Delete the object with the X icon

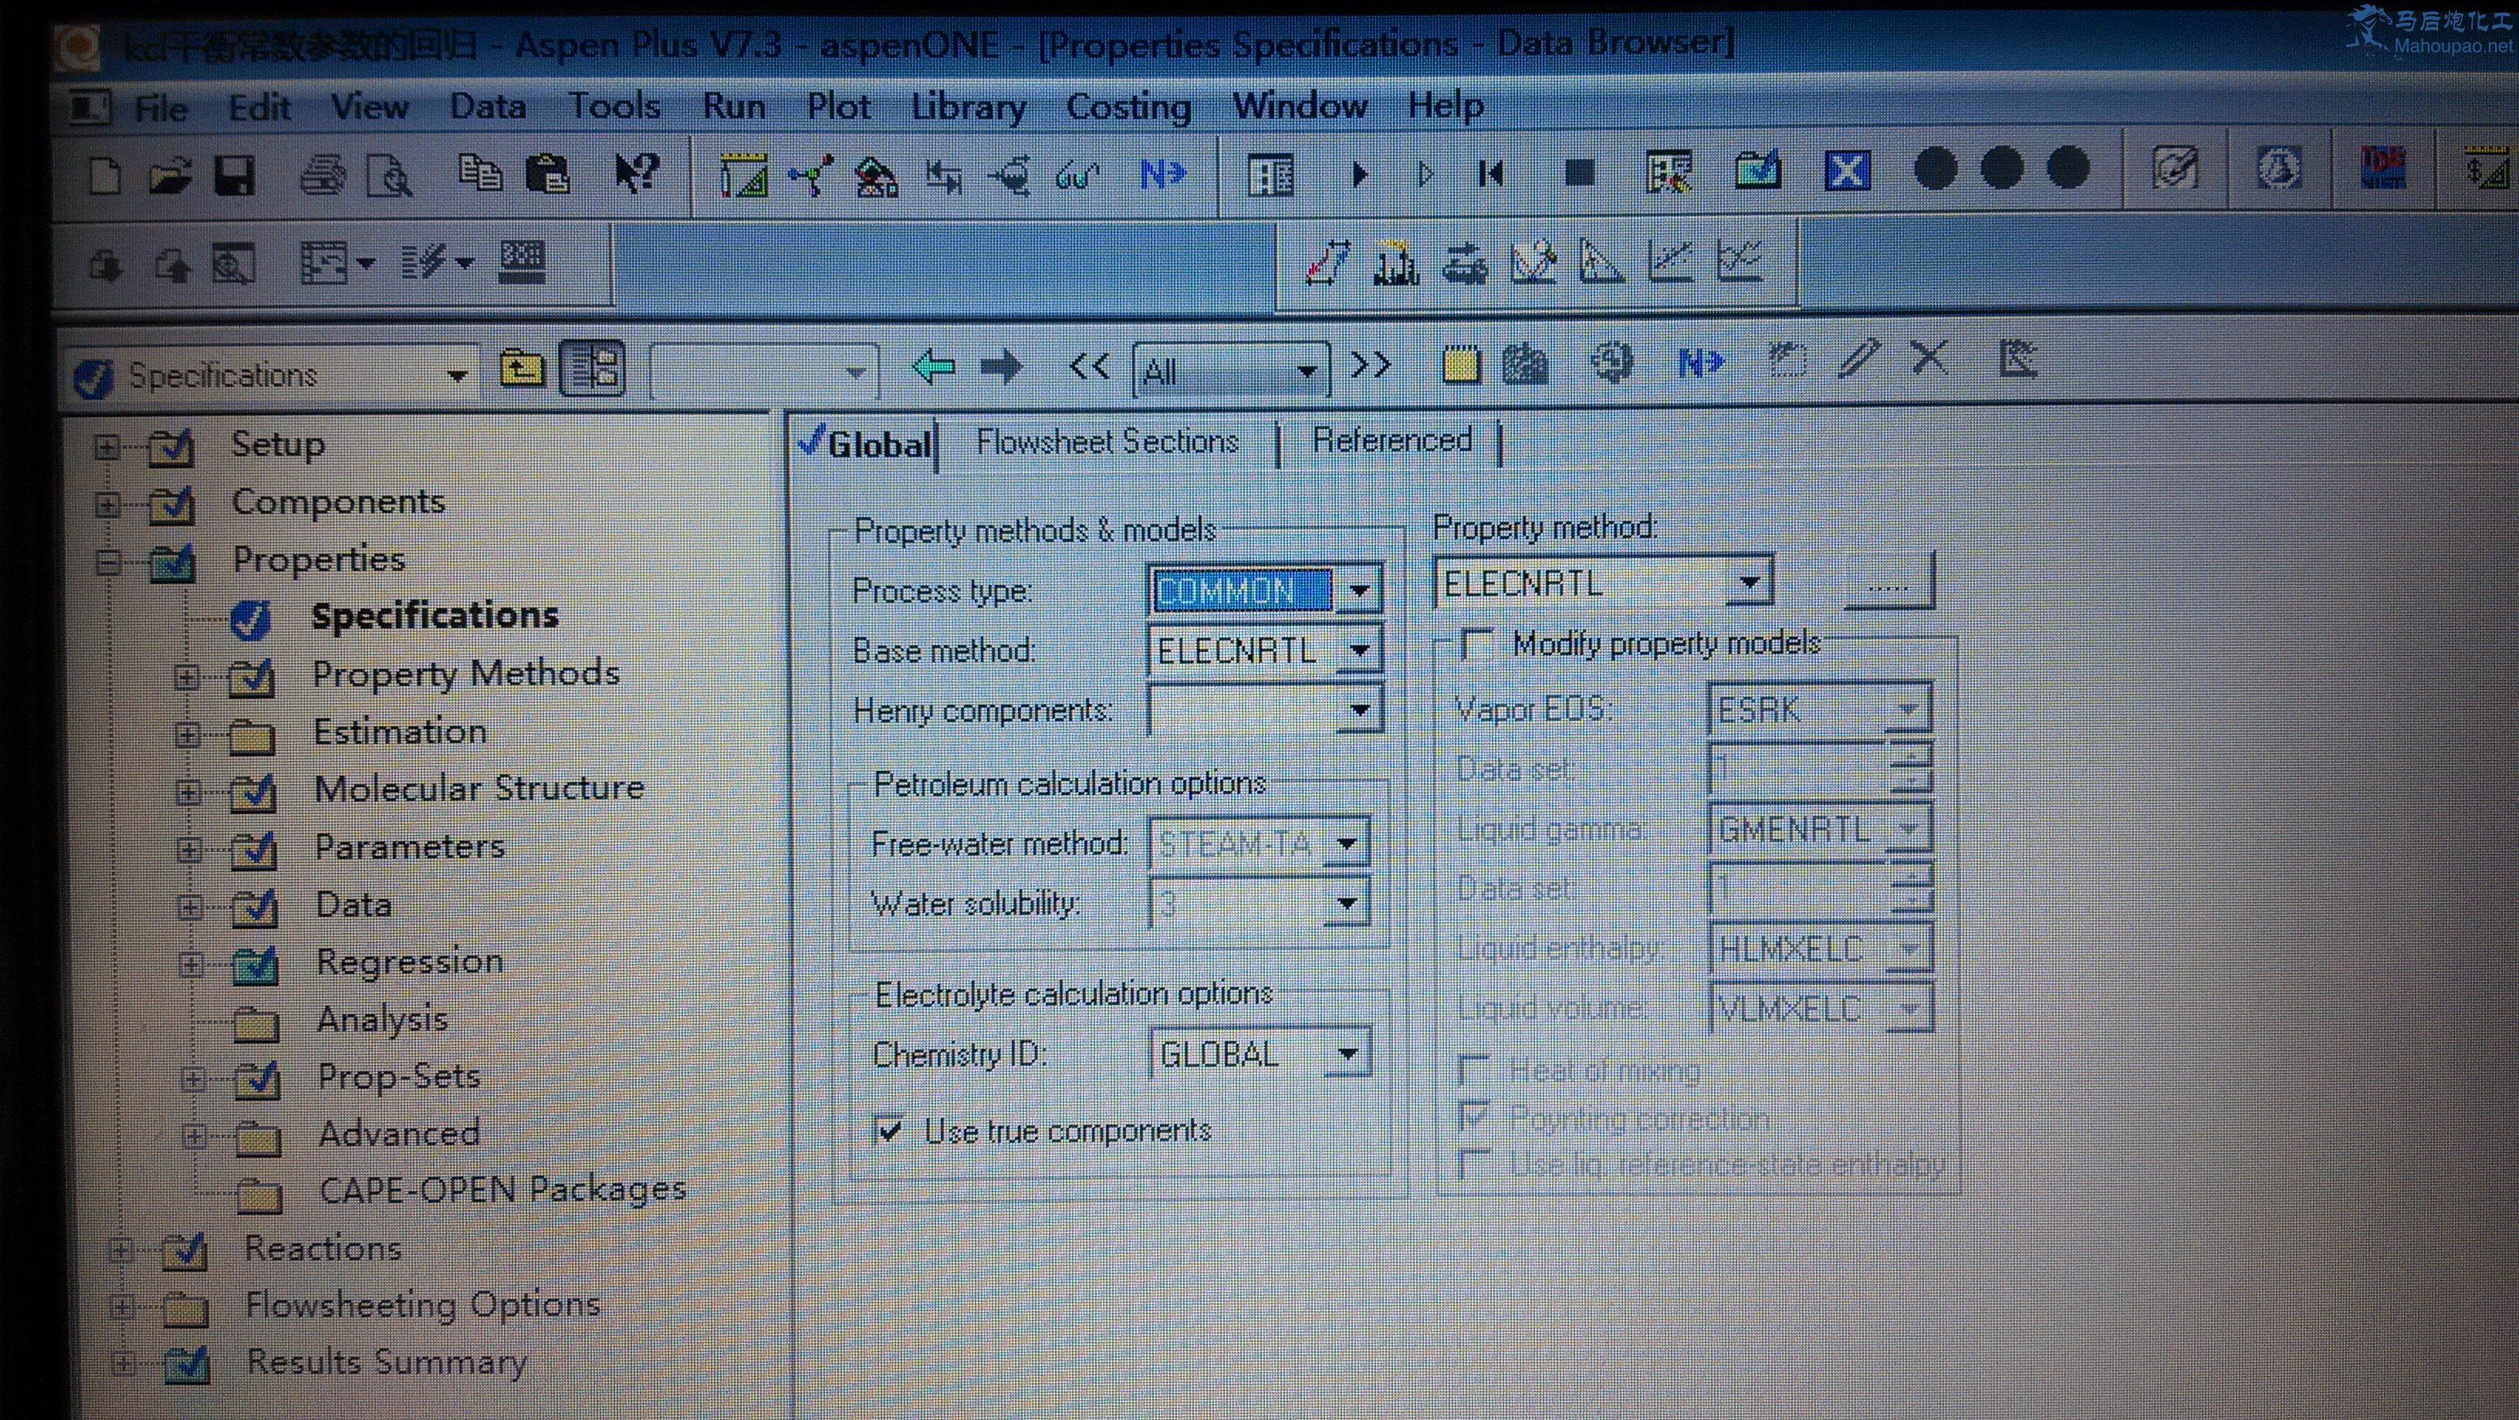[x=1929, y=358]
